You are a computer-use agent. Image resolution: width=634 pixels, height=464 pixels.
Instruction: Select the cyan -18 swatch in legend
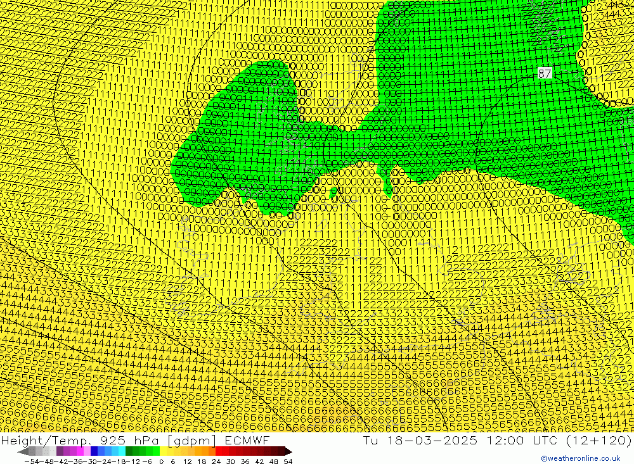(x=122, y=451)
